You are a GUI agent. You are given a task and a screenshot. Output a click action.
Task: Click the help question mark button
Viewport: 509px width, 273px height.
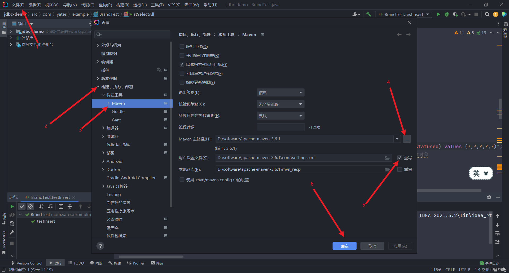(100, 246)
